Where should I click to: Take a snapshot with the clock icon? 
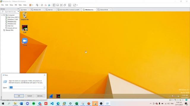point(42,5)
